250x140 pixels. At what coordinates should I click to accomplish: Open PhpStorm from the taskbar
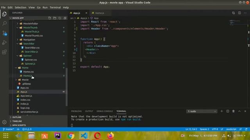[58, 136]
